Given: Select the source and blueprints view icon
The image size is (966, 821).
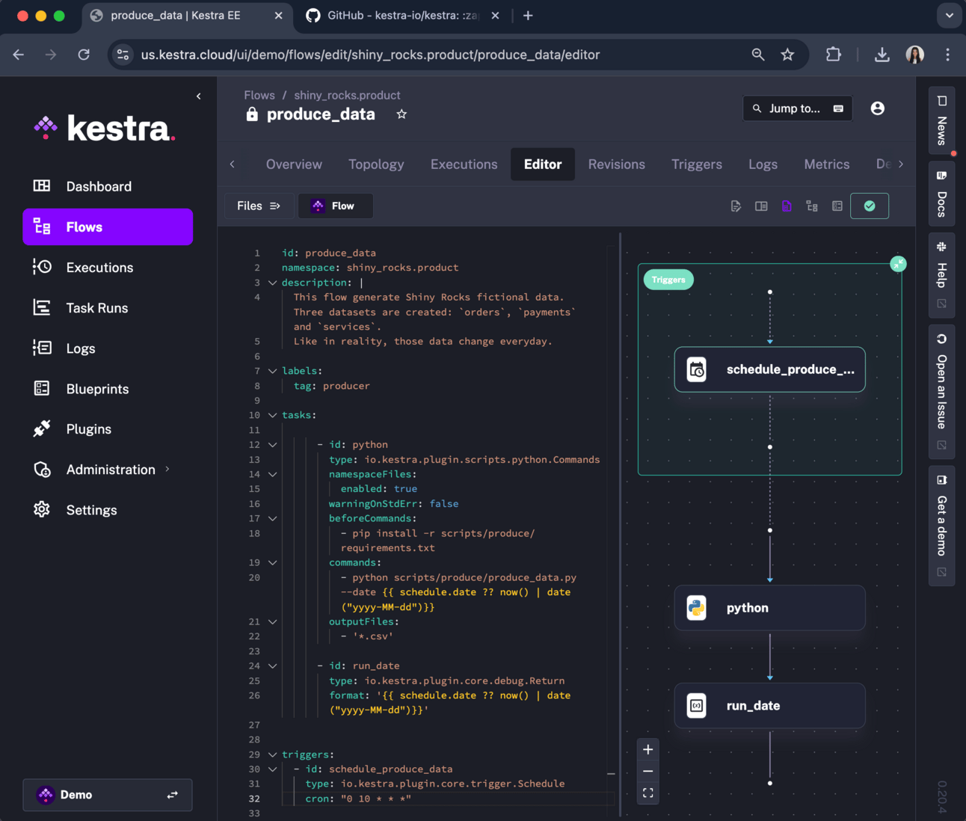Looking at the screenshot, I should point(837,206).
